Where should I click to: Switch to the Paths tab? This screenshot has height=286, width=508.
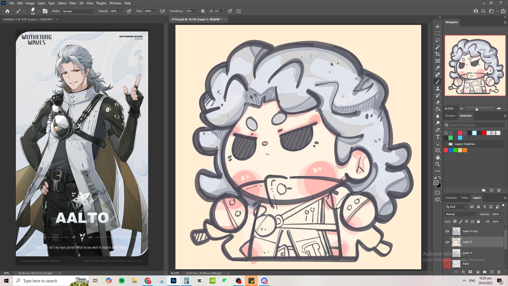click(x=465, y=198)
